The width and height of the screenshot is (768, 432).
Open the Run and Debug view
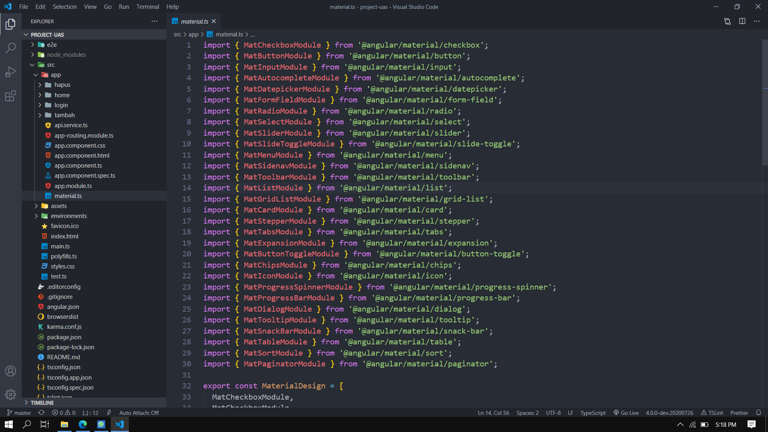click(11, 72)
